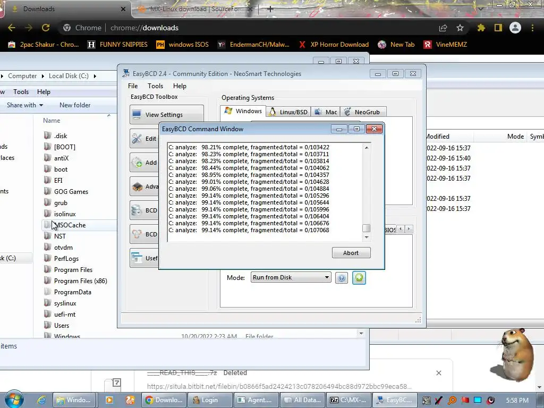
Task: Click the command output scrollbar down arrow
Action: point(367,237)
